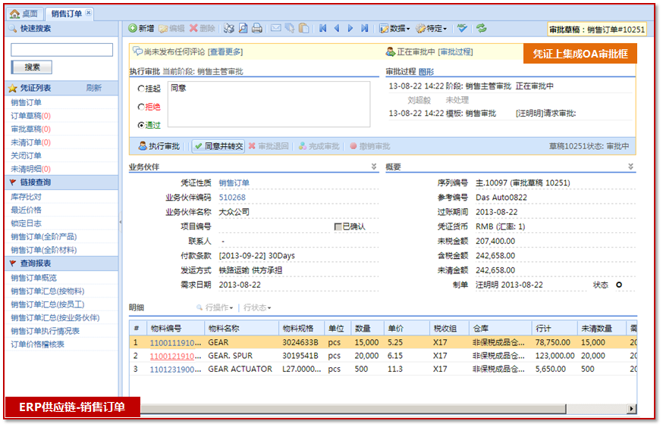Toggle the 已确认 checkbox
Image resolution: width=663 pixels, height=427 pixels.
338,226
